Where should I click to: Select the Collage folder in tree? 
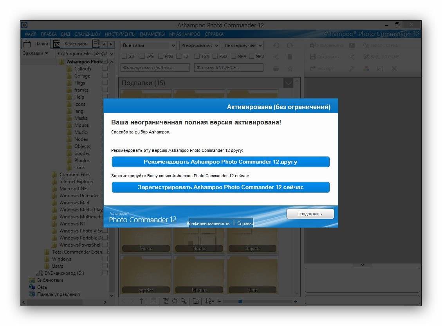[x=82, y=76]
